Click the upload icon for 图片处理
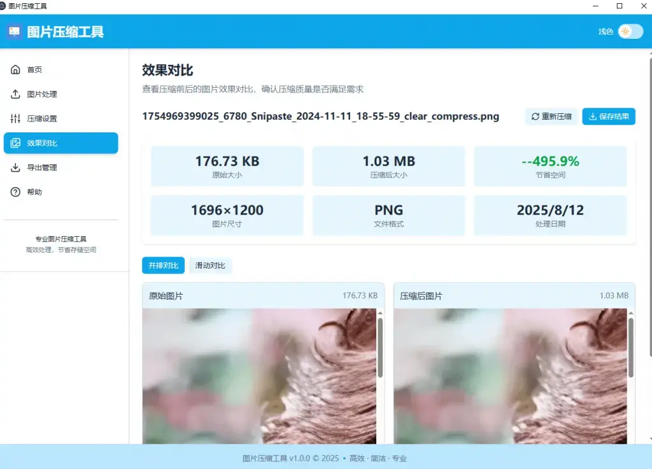This screenshot has width=652, height=469. click(x=16, y=94)
